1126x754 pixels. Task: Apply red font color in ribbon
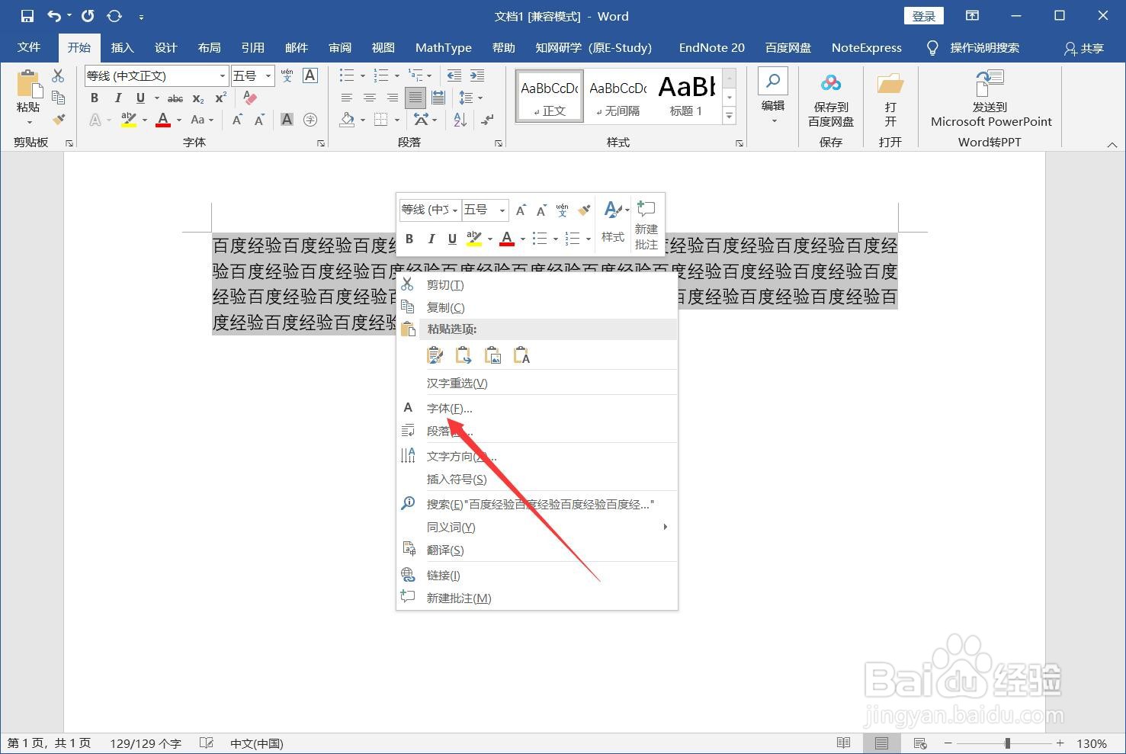tap(163, 120)
